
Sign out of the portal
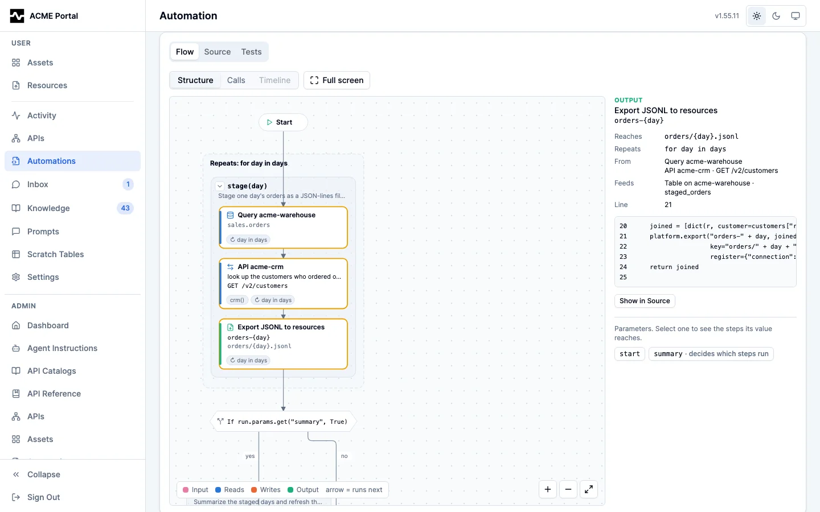[72, 497]
